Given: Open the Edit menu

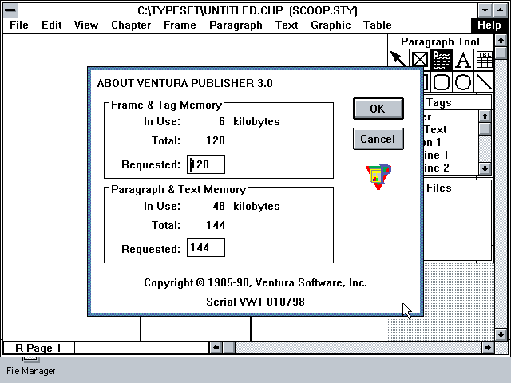Looking at the screenshot, I should point(51,25).
